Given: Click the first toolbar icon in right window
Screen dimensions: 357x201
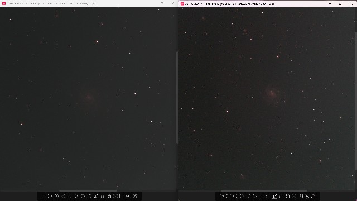Looking at the screenshot, I should point(222,196).
